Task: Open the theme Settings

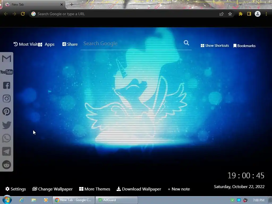Action: (x=16, y=189)
